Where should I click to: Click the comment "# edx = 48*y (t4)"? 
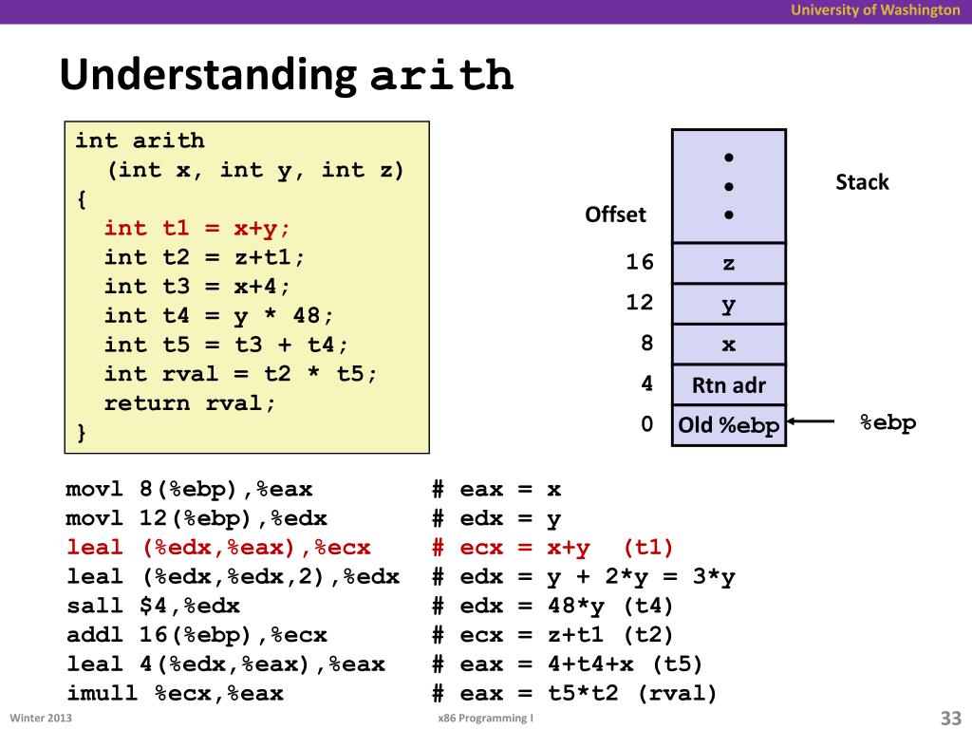(552, 607)
